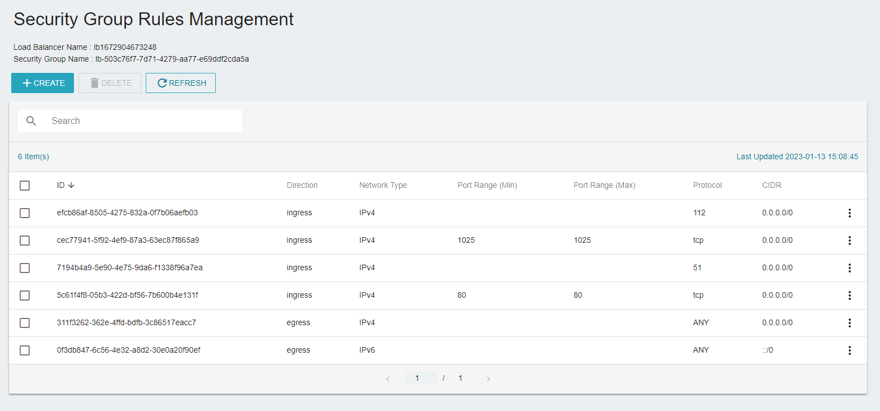
Task: Go to previous page arrow
Action: (388, 379)
